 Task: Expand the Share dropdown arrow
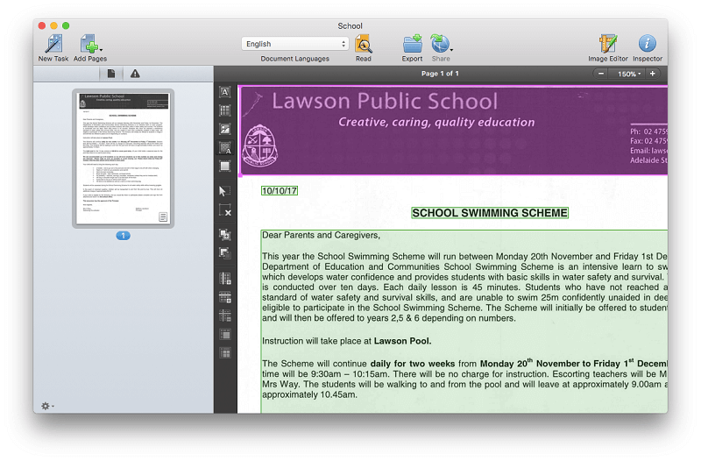[x=452, y=50]
